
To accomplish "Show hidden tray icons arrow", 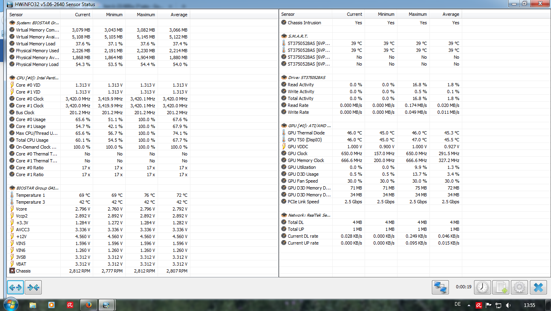I will point(469,305).
